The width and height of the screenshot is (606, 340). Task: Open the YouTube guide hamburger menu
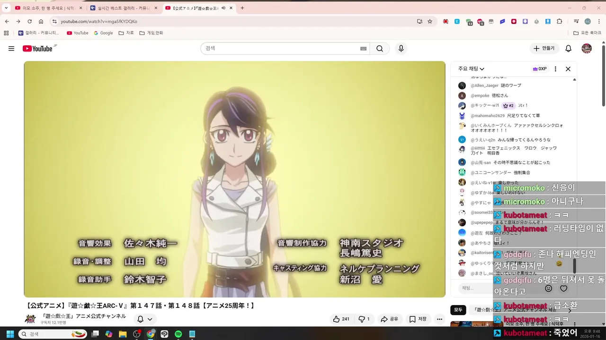(11, 49)
